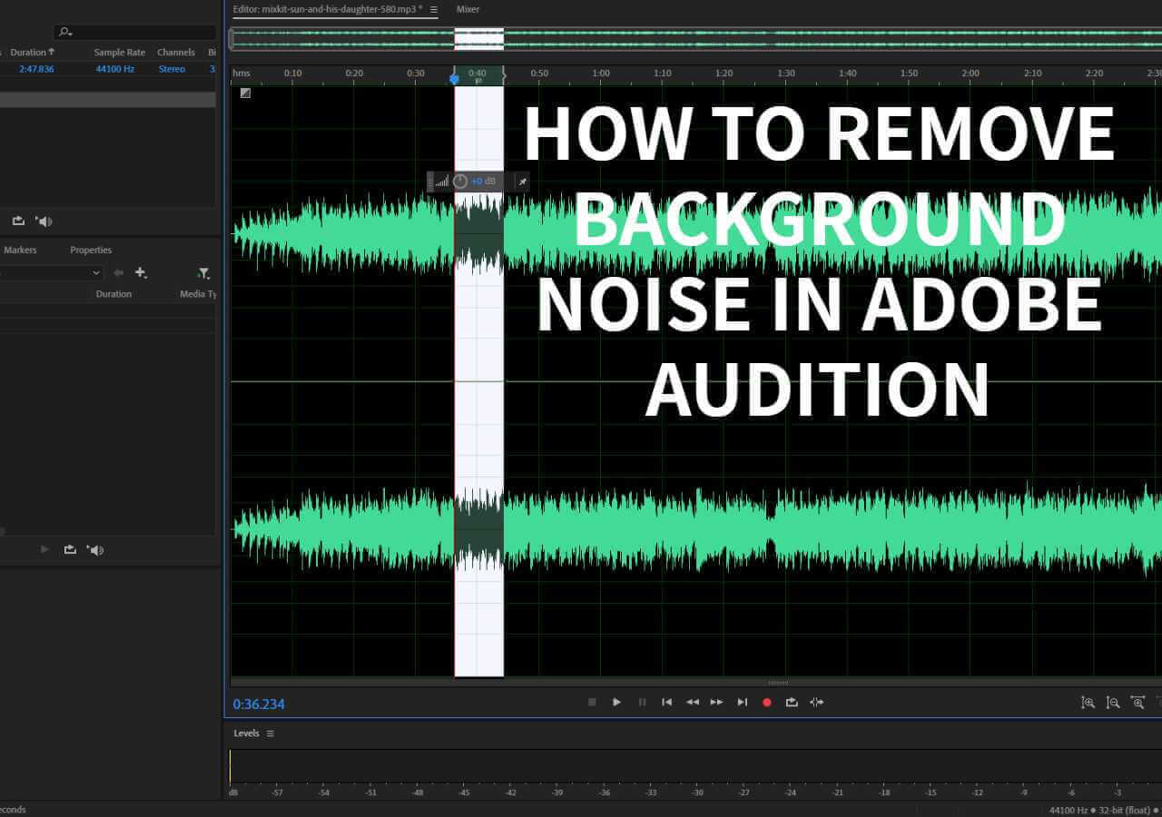1162x817 pixels.
Task: Click Files panel loop playback icon
Action: click(18, 221)
